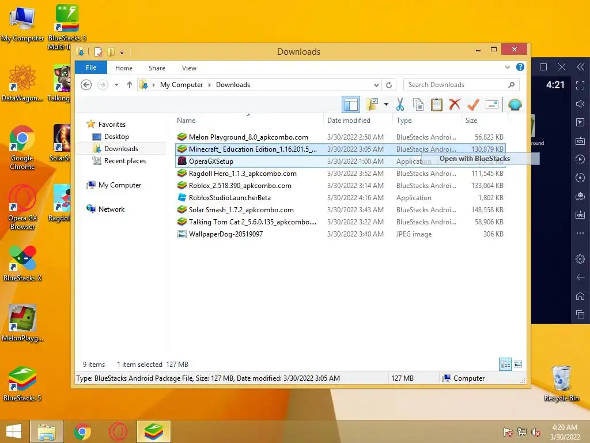Select Favorites in the navigation pane
The height and width of the screenshot is (443, 590).
[112, 125]
